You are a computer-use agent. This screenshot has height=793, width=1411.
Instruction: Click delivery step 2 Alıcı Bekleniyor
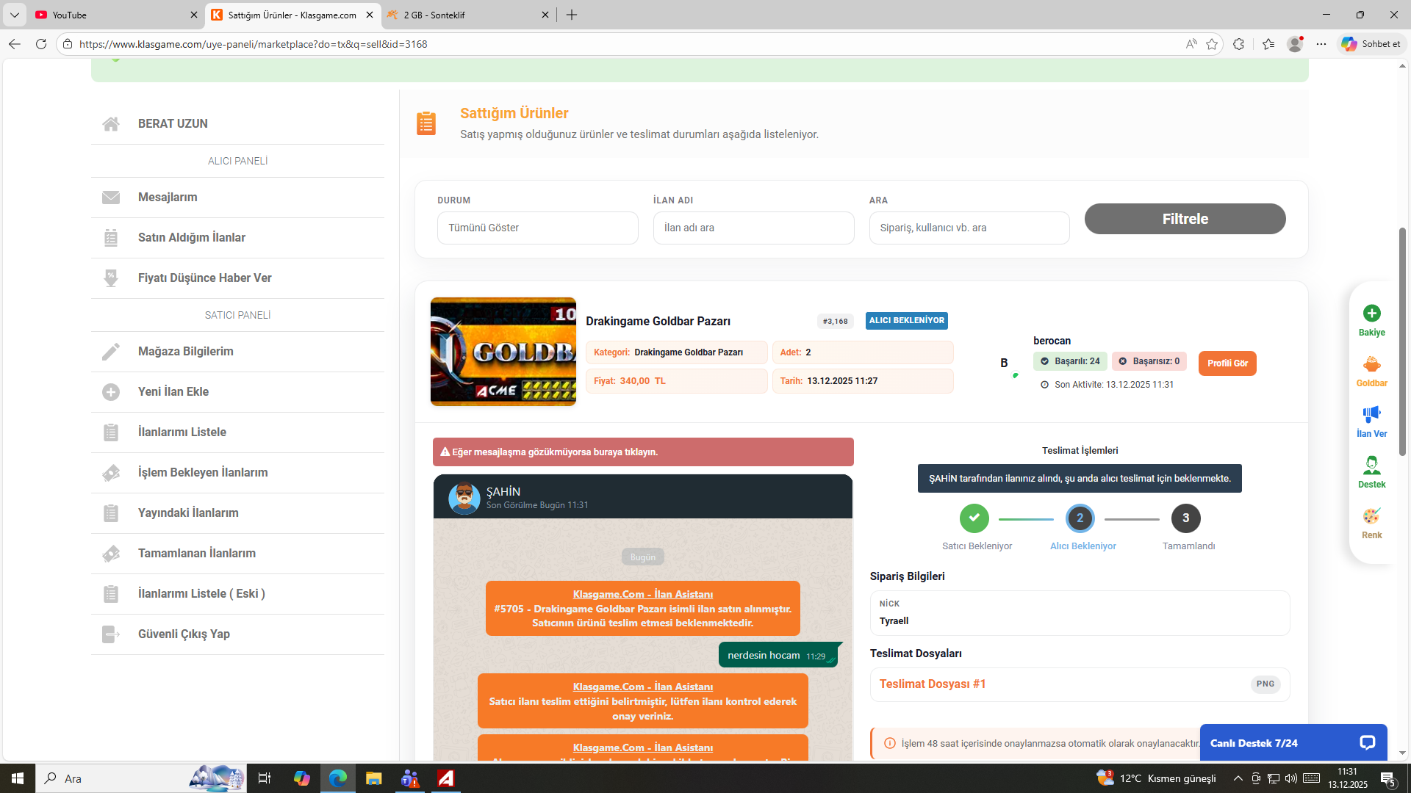[1080, 518]
